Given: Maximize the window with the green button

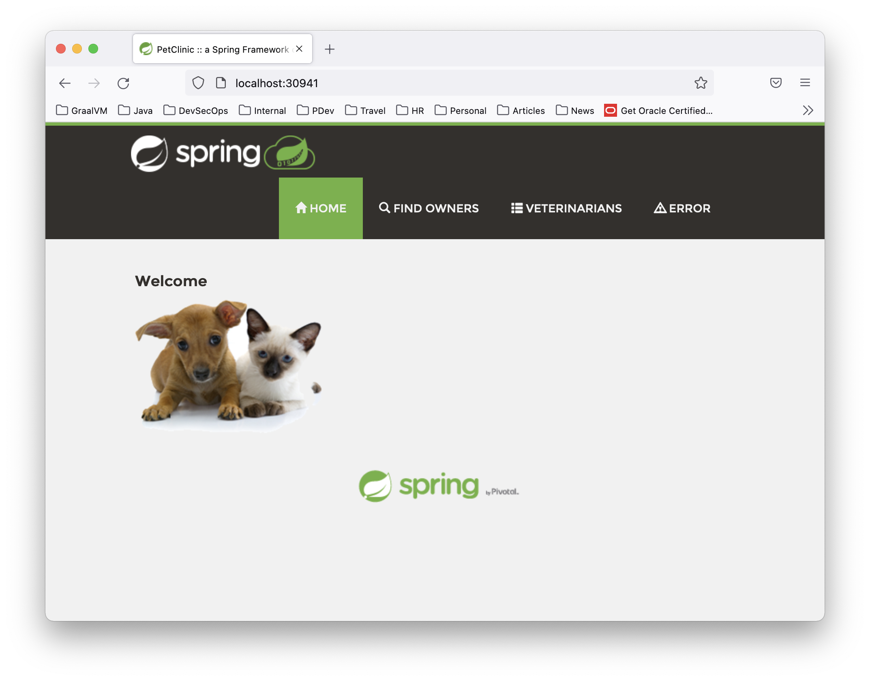Looking at the screenshot, I should tap(93, 49).
